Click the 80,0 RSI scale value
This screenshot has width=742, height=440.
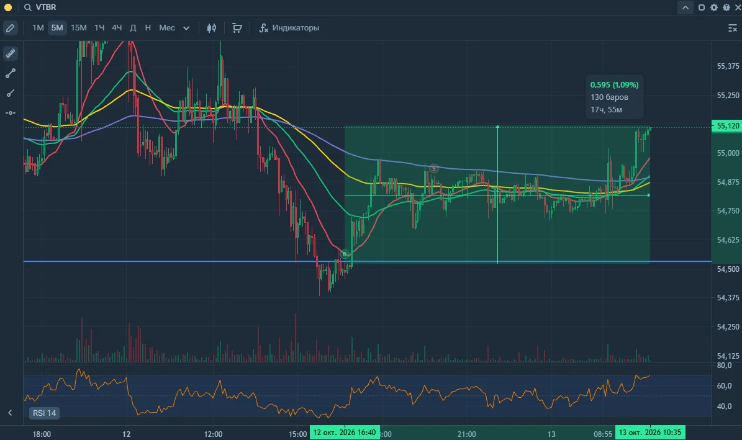point(724,366)
